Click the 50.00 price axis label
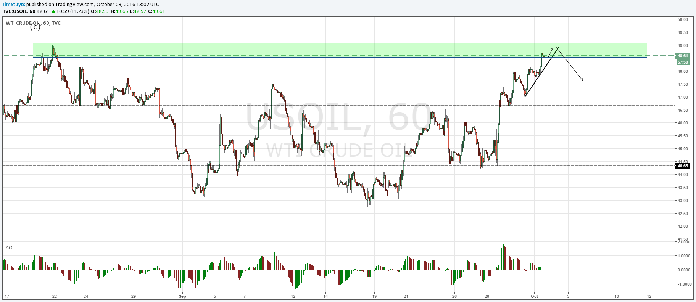 pos(683,19)
